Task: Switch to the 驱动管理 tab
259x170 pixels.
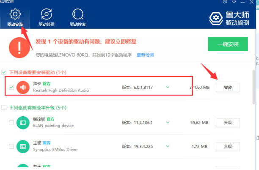Action: (47, 17)
